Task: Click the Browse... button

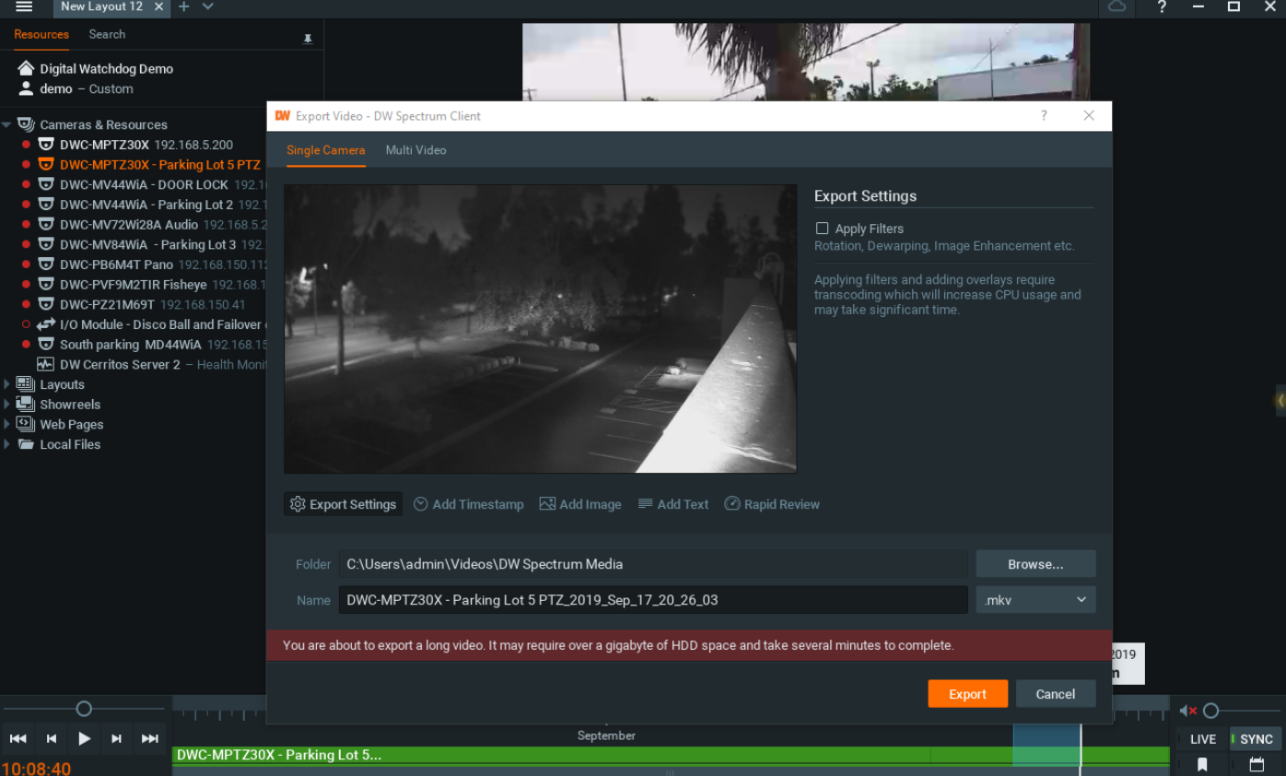Action: pyautogui.click(x=1035, y=564)
